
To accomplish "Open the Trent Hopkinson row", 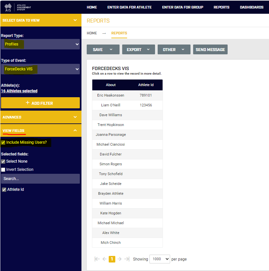I will click(127, 125).
